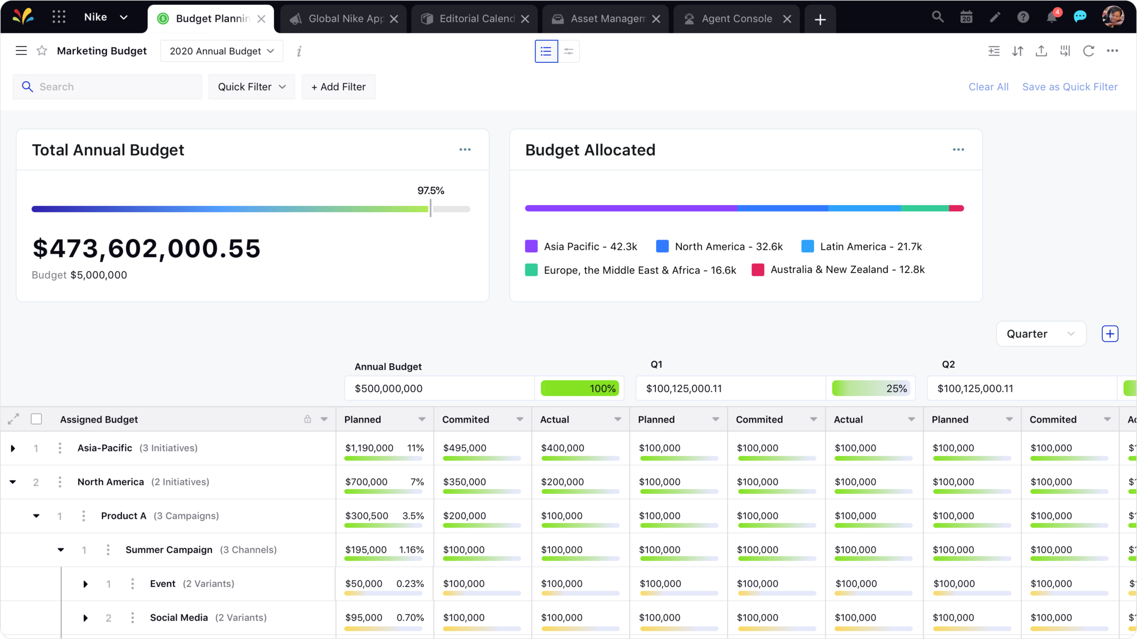1137x639 pixels.
Task: Open the chat messages icon
Action: [1080, 17]
